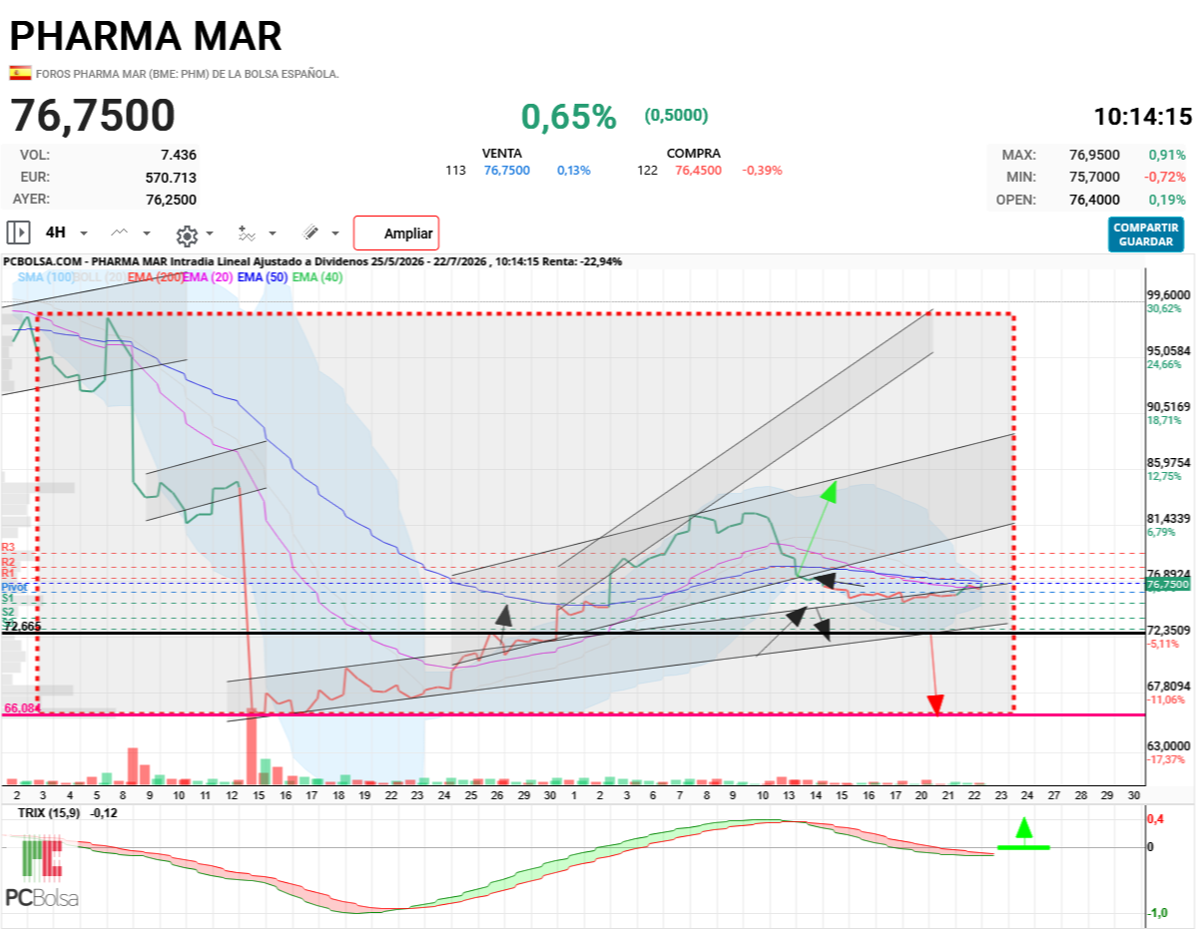Toggle the EMA (40) indicator label
This screenshot has width=1198, height=929.
pyautogui.click(x=317, y=277)
